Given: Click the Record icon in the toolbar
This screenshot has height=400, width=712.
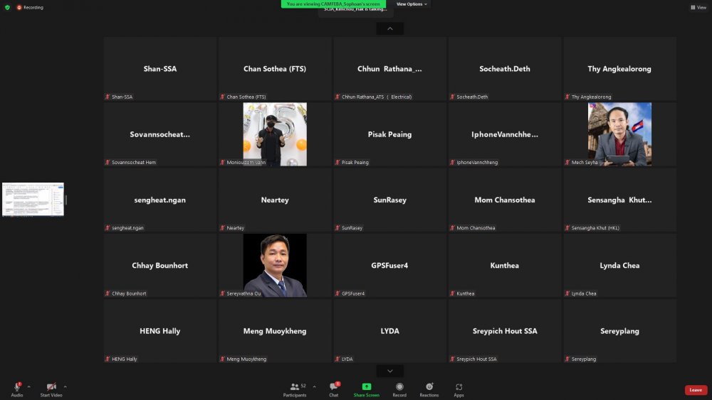Looking at the screenshot, I should [399, 387].
